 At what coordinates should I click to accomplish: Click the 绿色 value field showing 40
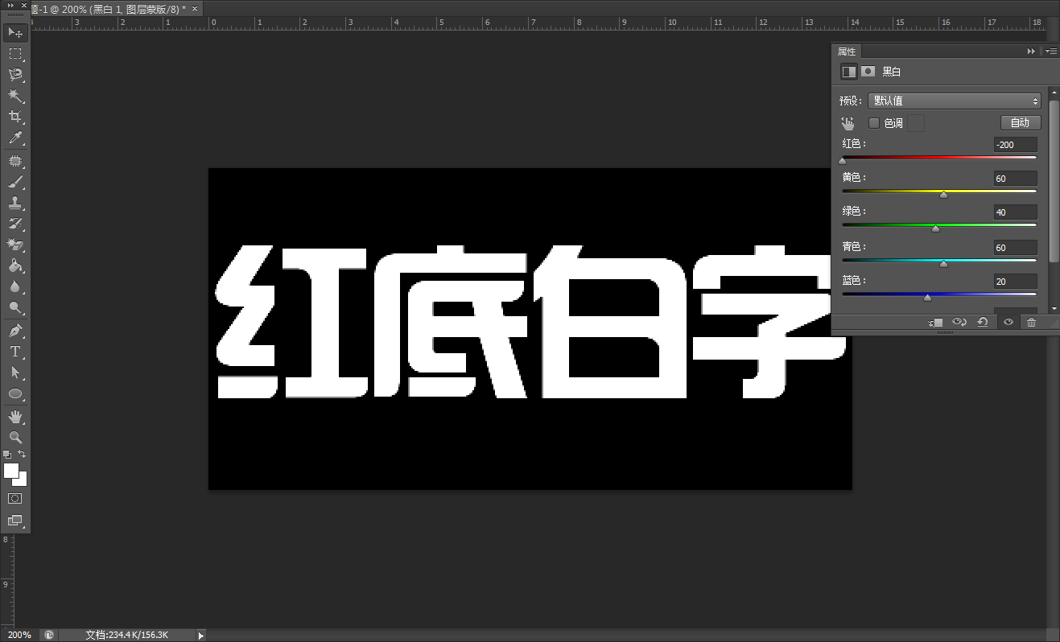pyautogui.click(x=1015, y=212)
